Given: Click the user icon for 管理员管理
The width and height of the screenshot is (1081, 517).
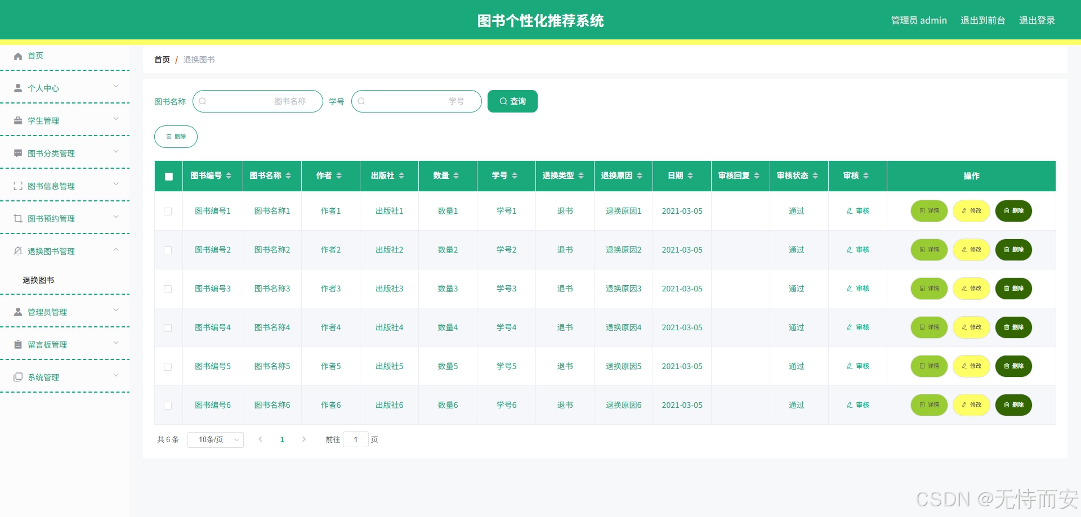Looking at the screenshot, I should click(18, 312).
